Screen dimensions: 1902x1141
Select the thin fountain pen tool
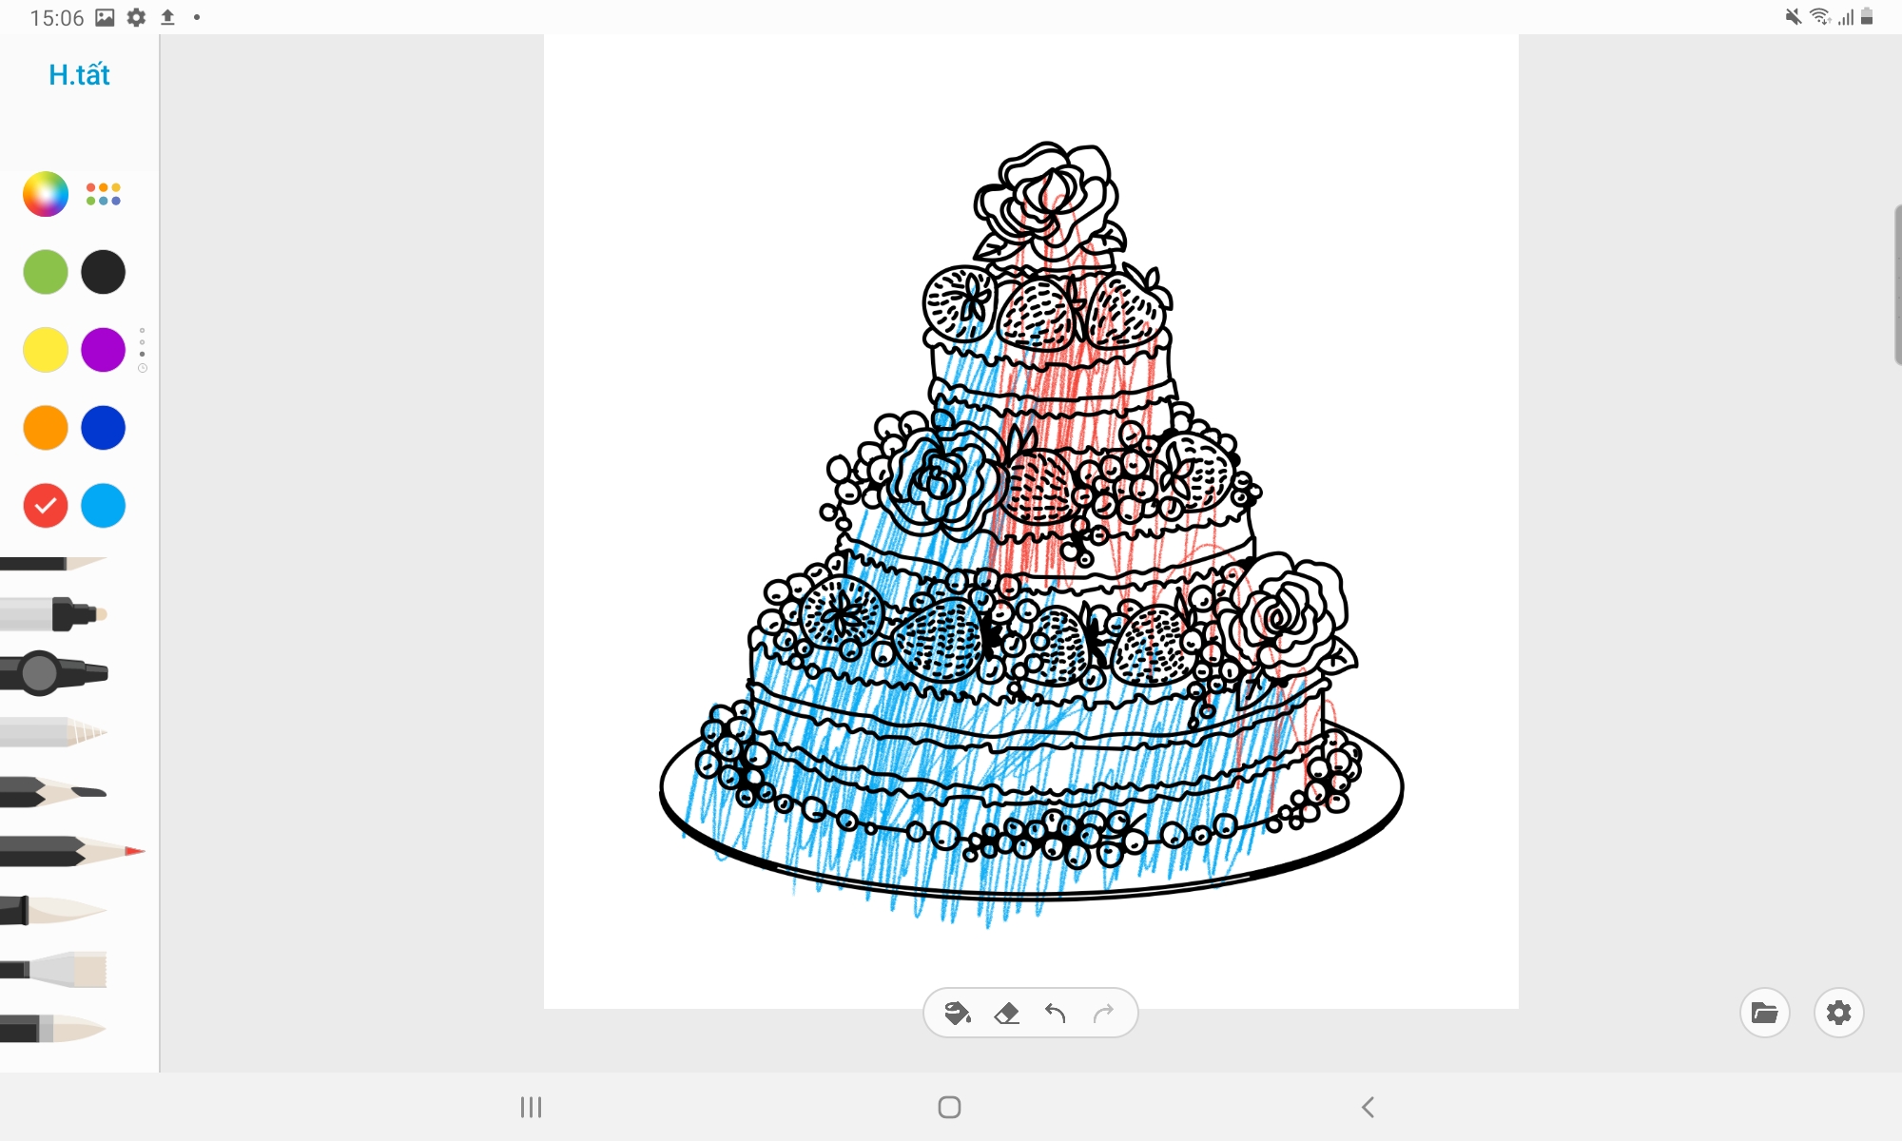[x=52, y=564]
